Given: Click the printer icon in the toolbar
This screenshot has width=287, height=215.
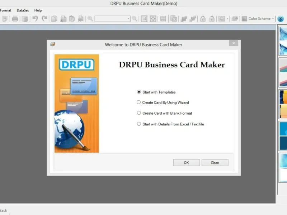Looking at the screenshot, I should (x=15, y=19).
